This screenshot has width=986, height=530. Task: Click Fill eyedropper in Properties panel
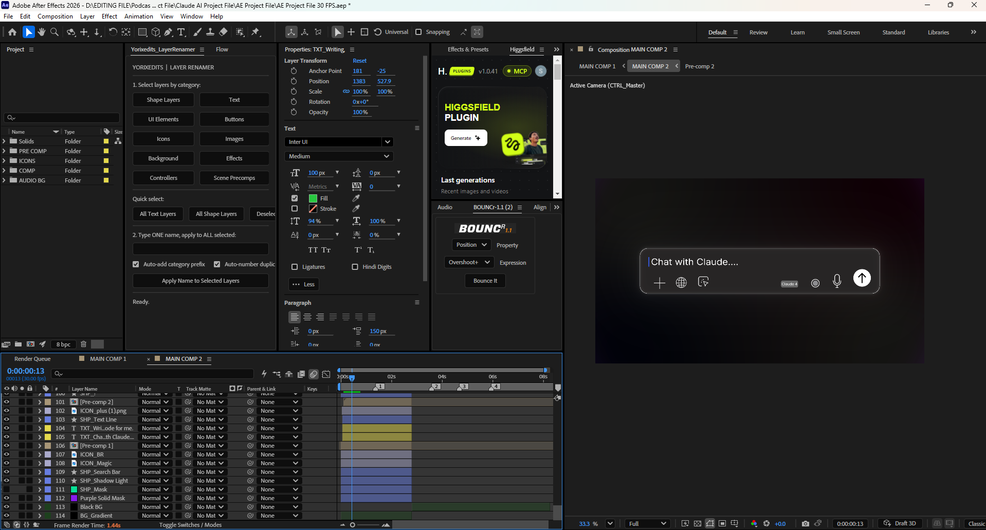click(x=356, y=198)
